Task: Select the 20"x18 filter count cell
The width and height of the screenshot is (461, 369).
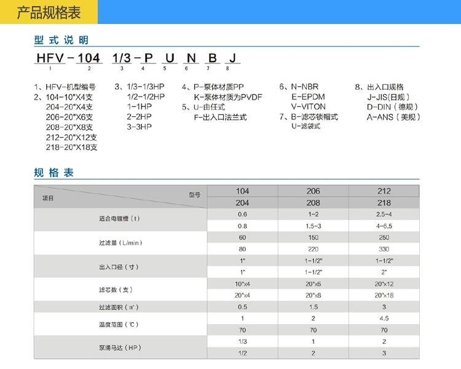Action: 384,295
